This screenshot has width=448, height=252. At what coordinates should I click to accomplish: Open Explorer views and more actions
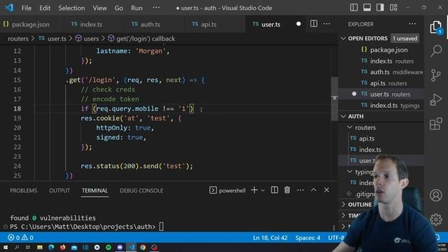pos(412,24)
